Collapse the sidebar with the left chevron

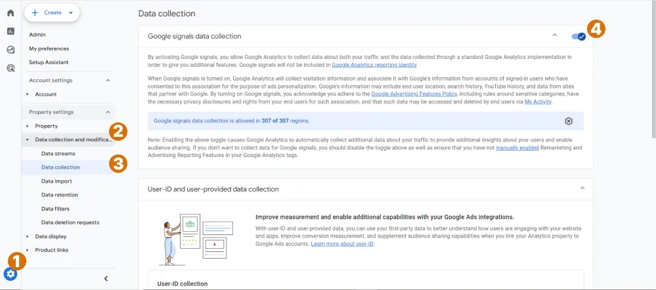pyautogui.click(x=106, y=278)
